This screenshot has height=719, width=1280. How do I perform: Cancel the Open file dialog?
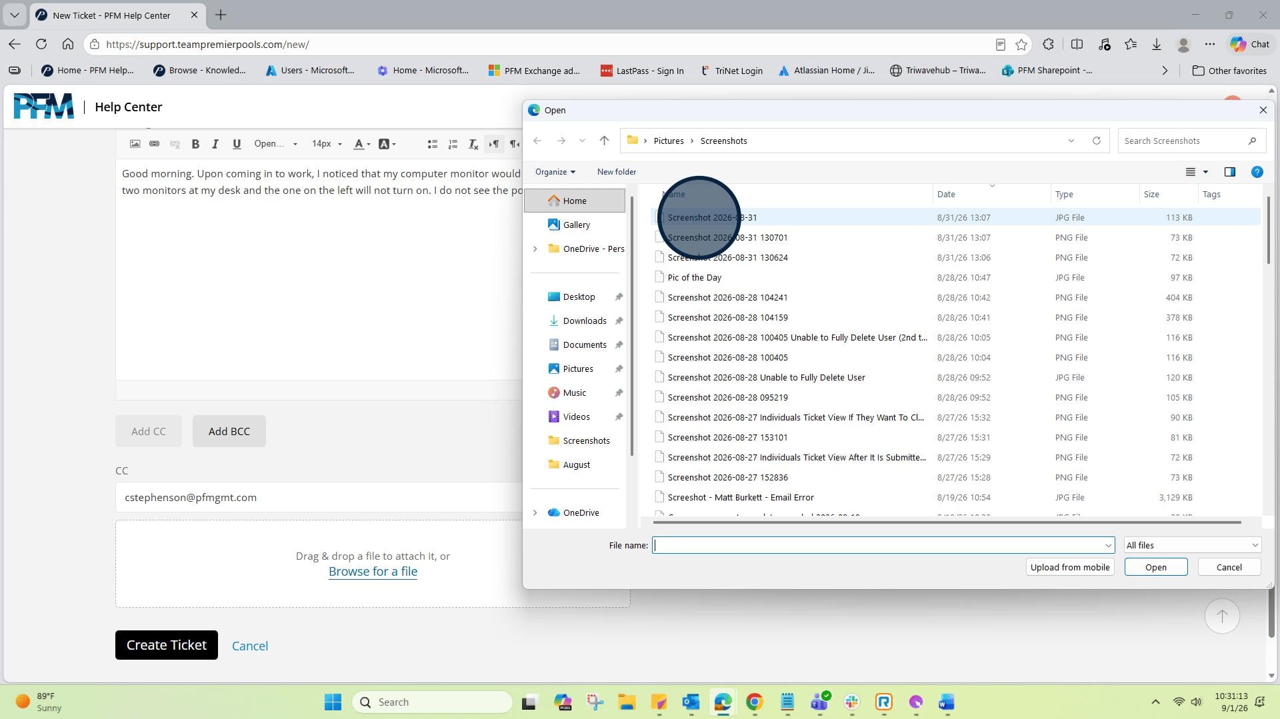[x=1229, y=567]
